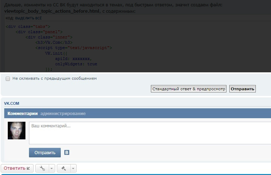
Task: Click the bold Отправить button for quick reply
Action: point(242,89)
